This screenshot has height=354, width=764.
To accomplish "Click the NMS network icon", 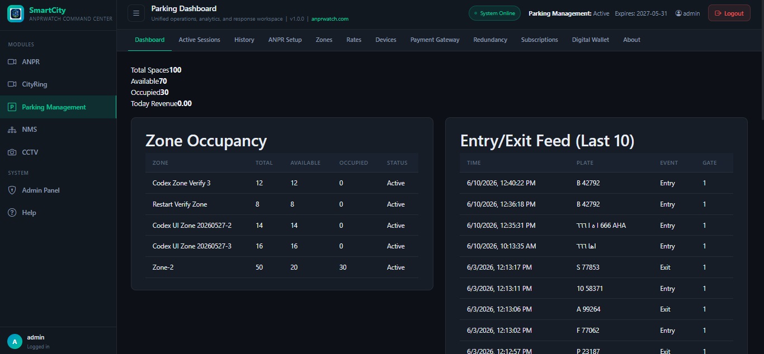I will 12,130.
